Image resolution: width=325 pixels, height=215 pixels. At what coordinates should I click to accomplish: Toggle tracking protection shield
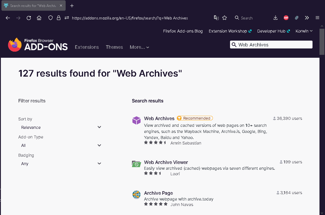pos(50,18)
